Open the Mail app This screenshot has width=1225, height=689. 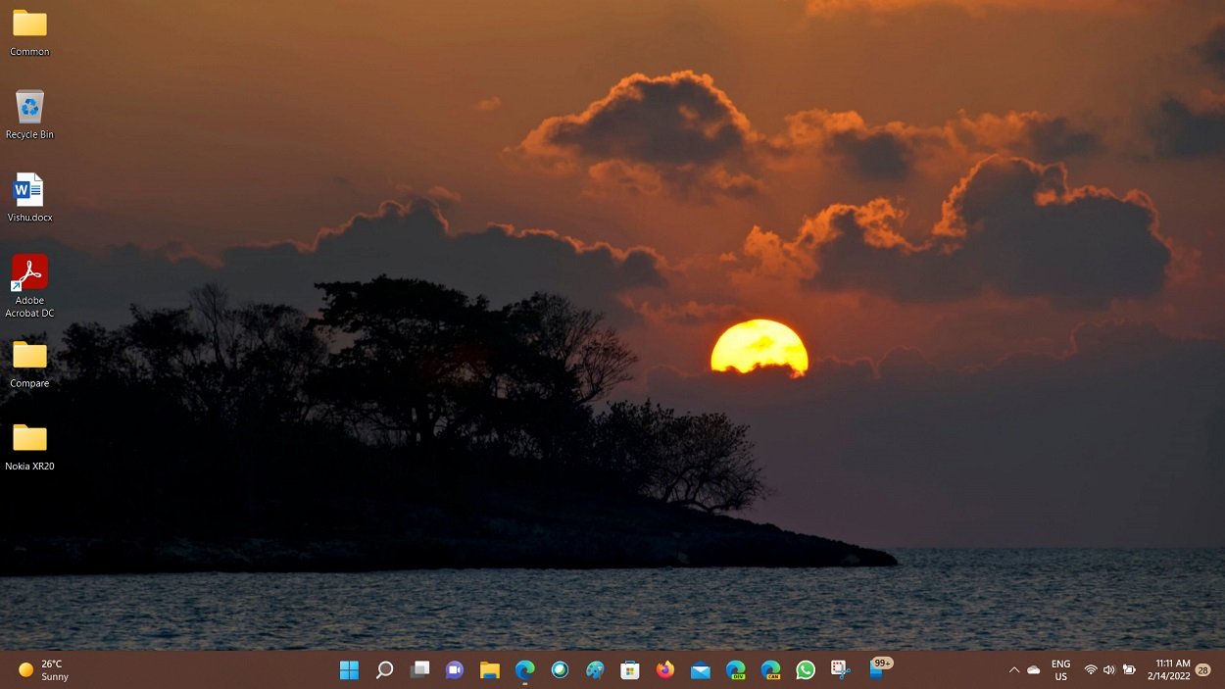pos(700,670)
